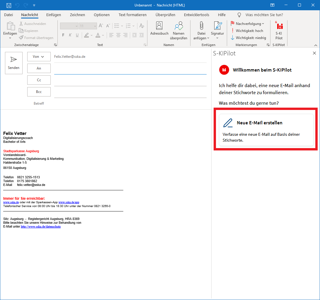Image resolution: width=320 pixels, height=300 pixels.
Task: Click the Neue E-Mail erstellen card
Action: [x=266, y=130]
